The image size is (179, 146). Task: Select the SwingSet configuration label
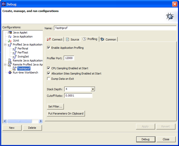(x=23, y=56)
